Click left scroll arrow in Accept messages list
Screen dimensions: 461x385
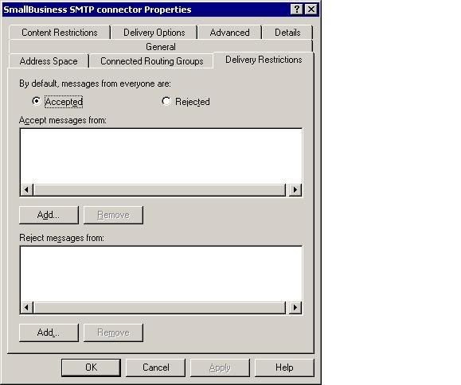coord(27,189)
